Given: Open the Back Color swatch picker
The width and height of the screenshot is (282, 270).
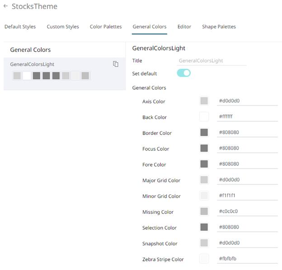Looking at the screenshot, I should pyautogui.click(x=204, y=117).
